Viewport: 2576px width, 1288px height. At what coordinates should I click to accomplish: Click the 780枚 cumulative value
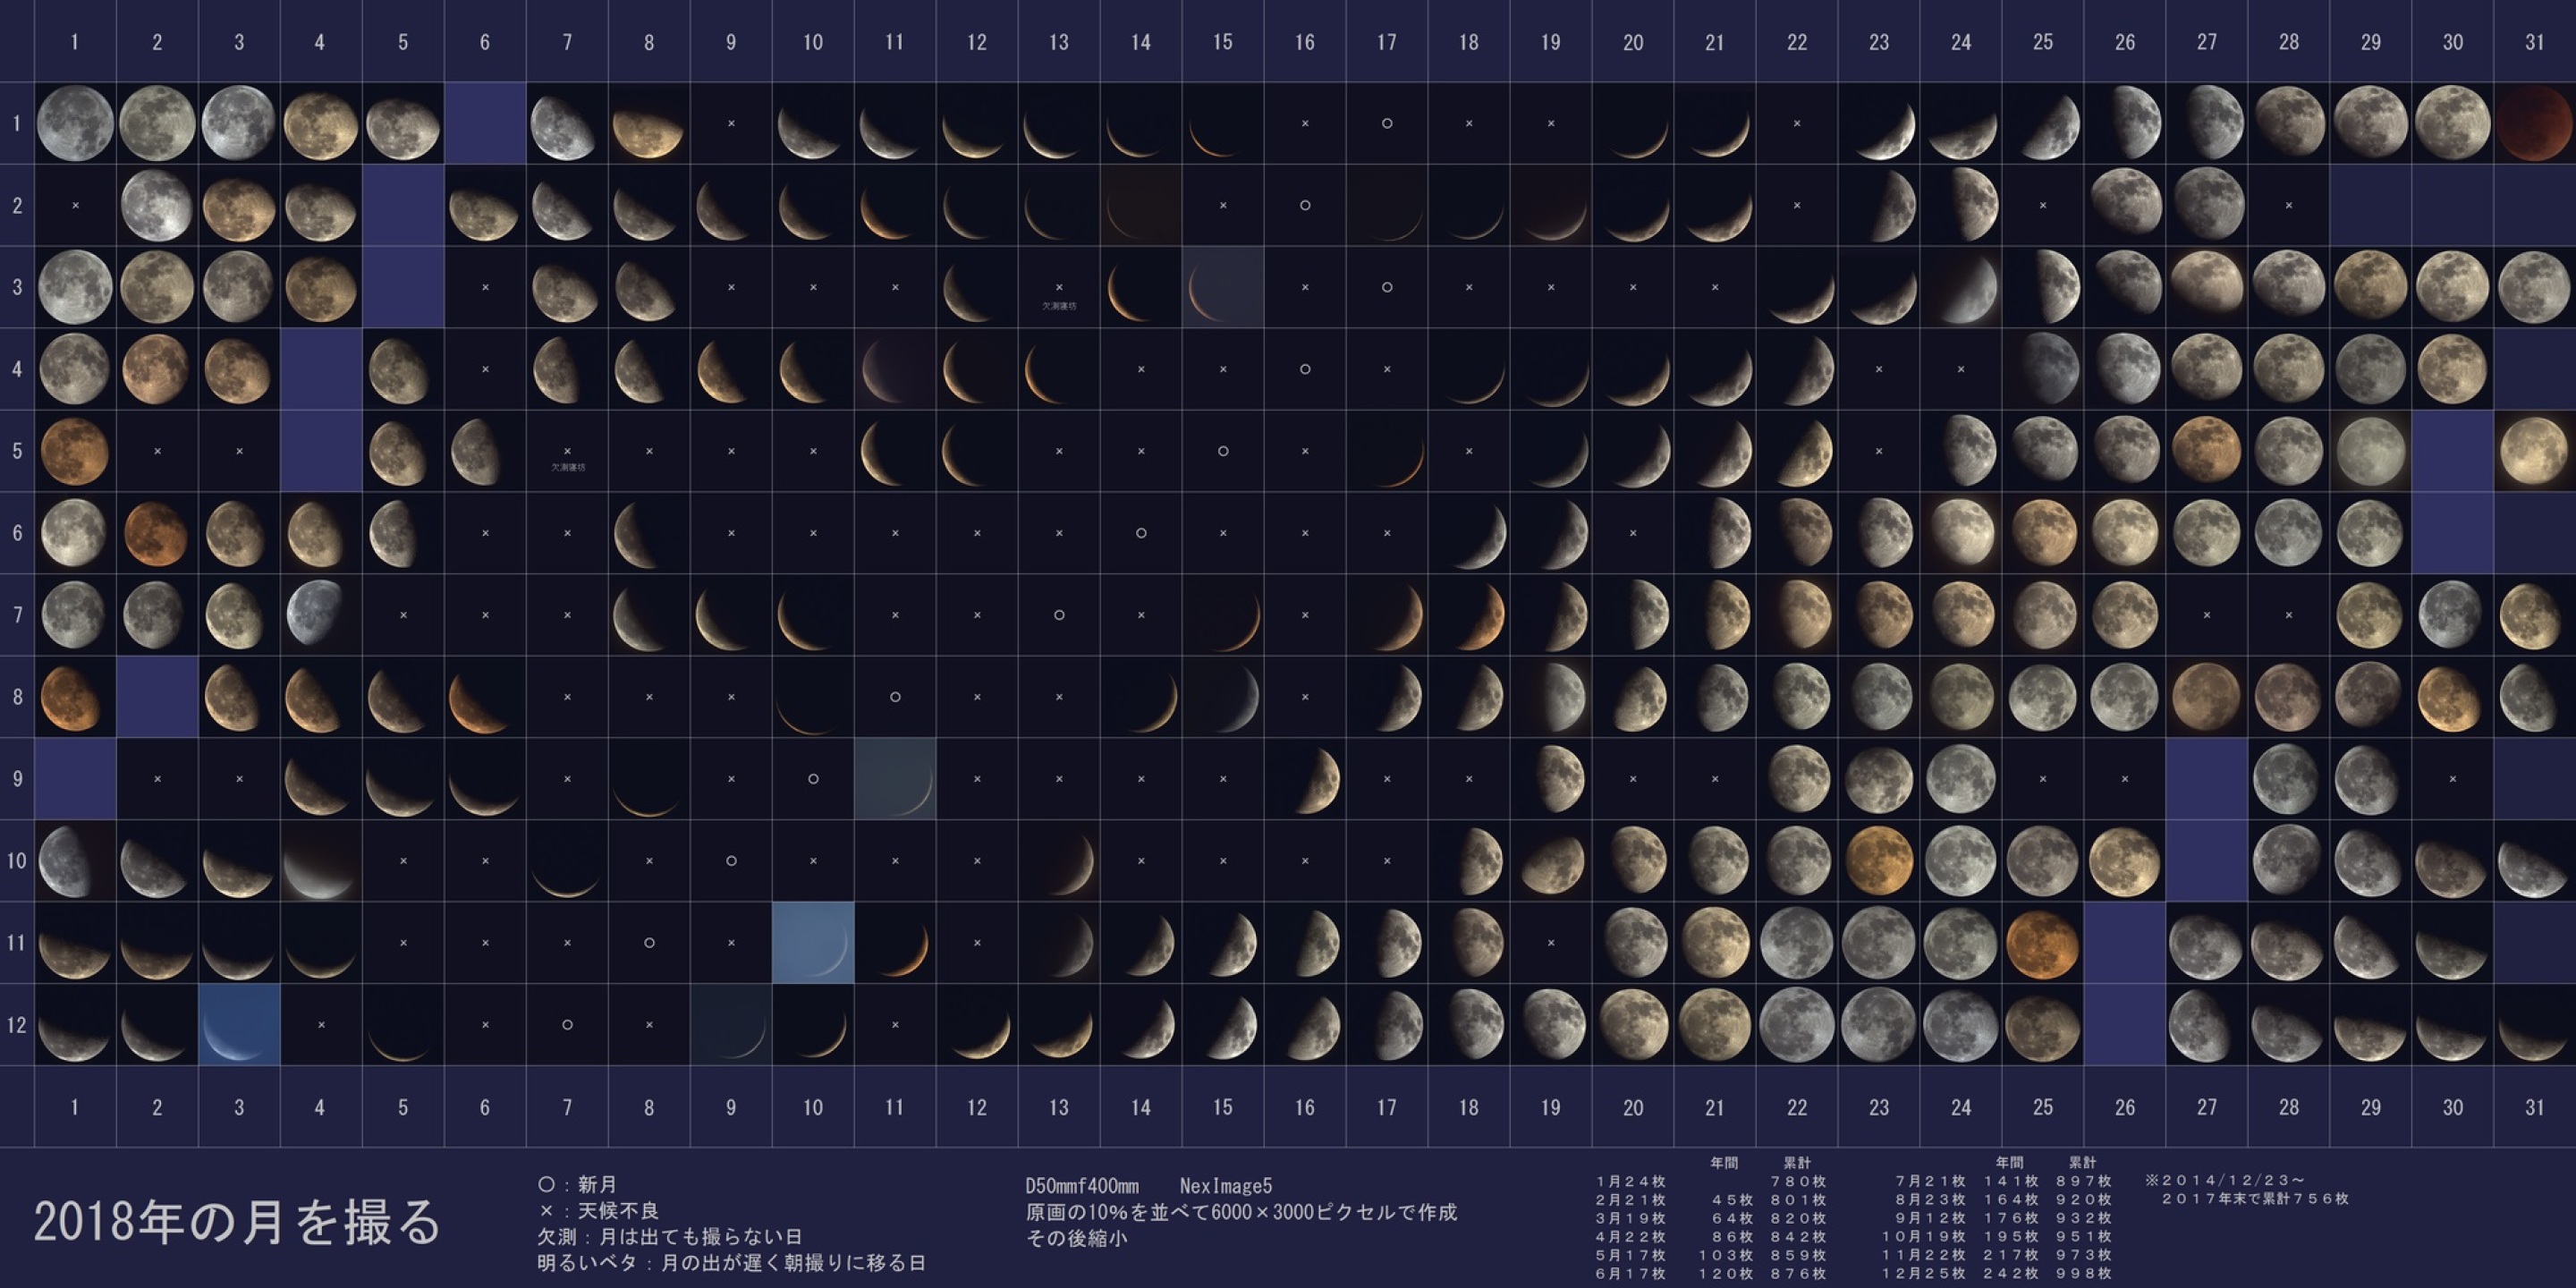1798,1182
